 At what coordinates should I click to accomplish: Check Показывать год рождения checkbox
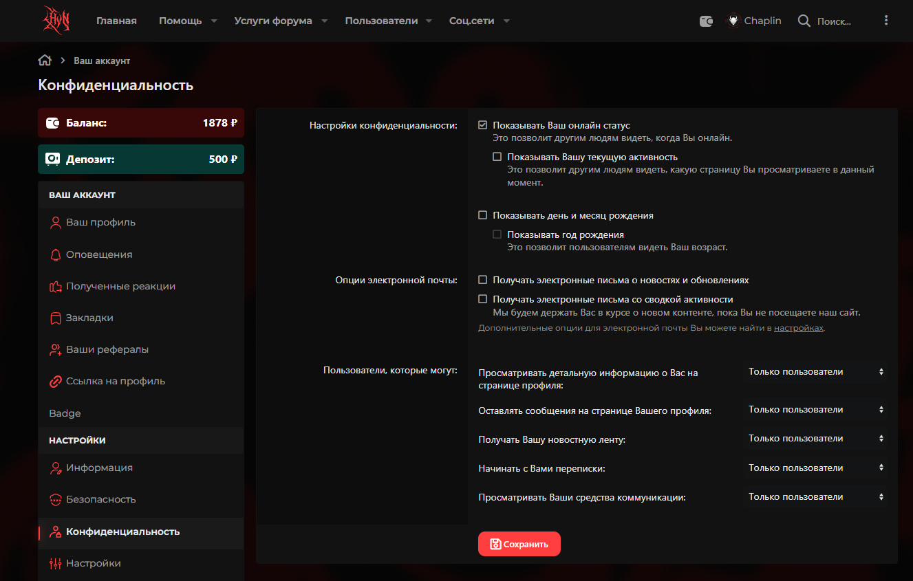pos(497,234)
